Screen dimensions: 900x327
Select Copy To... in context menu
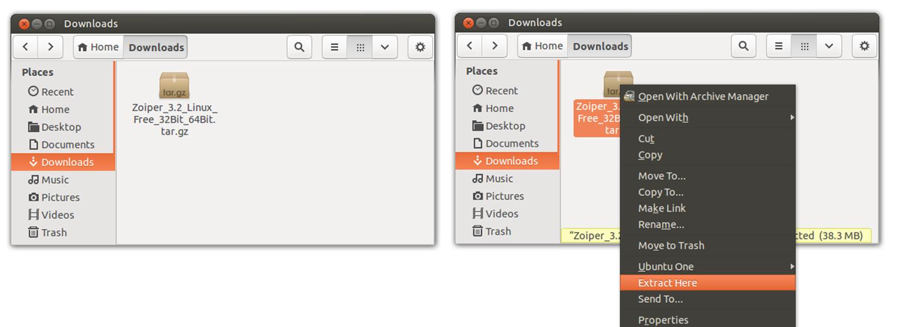[708, 192]
